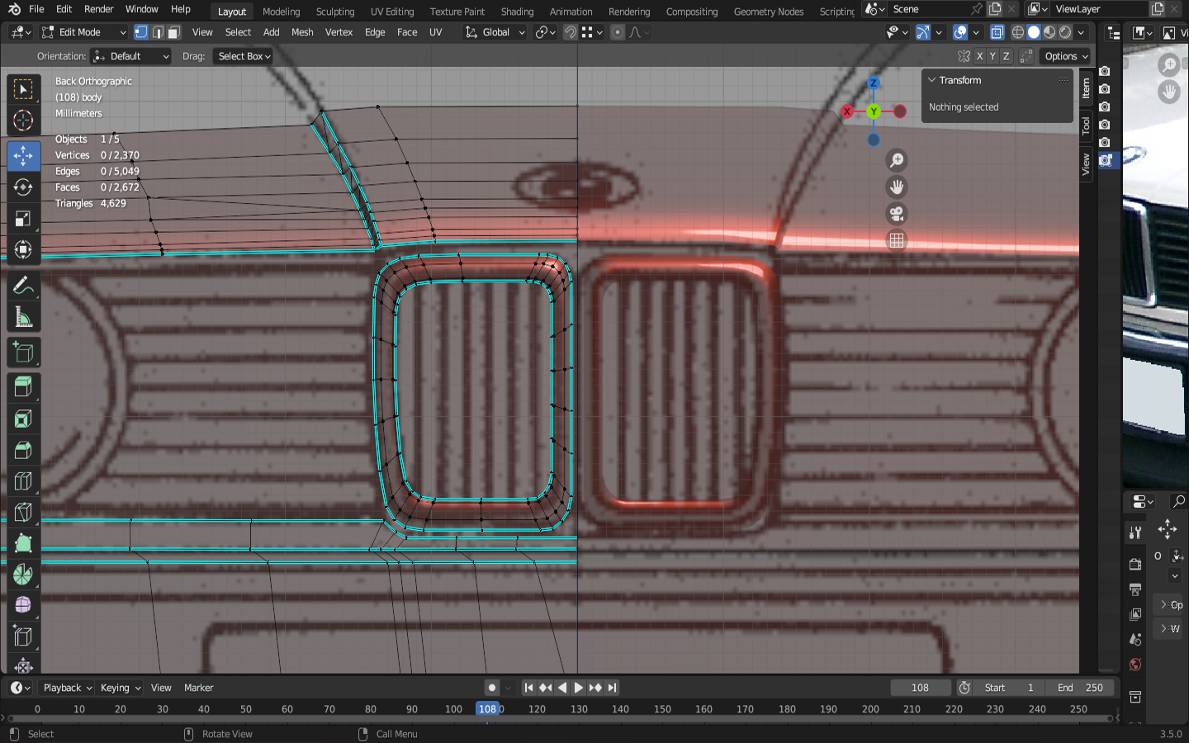Open the World properties tab
Screen dimensions: 1189x743
[x=1135, y=665]
